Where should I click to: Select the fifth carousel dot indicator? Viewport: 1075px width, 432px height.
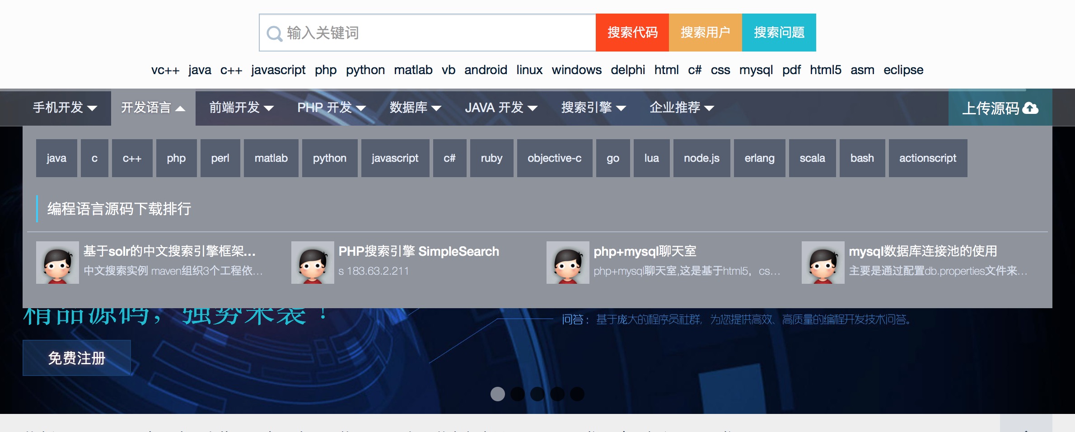(x=577, y=394)
